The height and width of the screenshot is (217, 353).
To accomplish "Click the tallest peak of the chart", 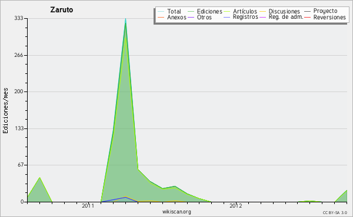I will [x=126, y=19].
